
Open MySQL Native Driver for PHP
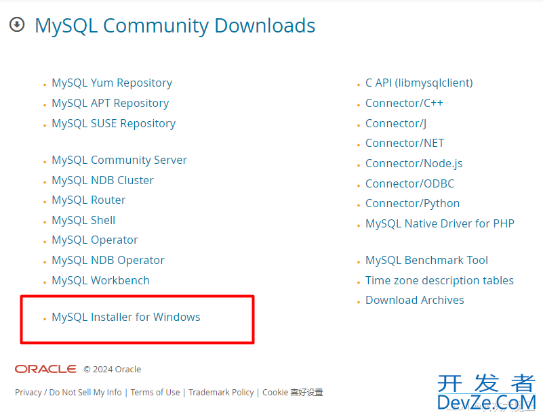(x=440, y=223)
